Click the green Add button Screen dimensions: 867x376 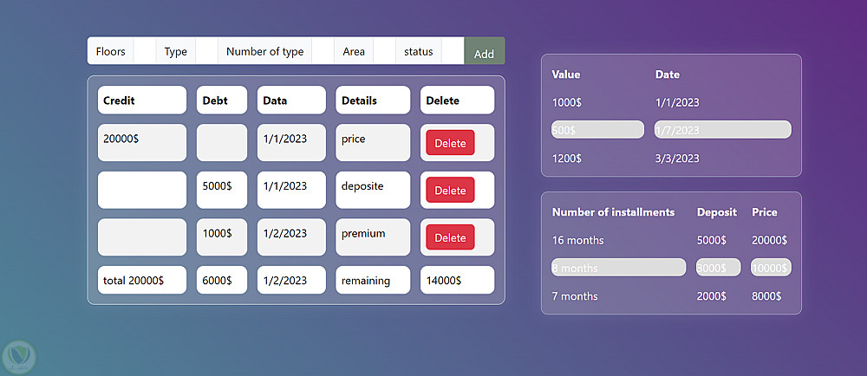pos(484,52)
